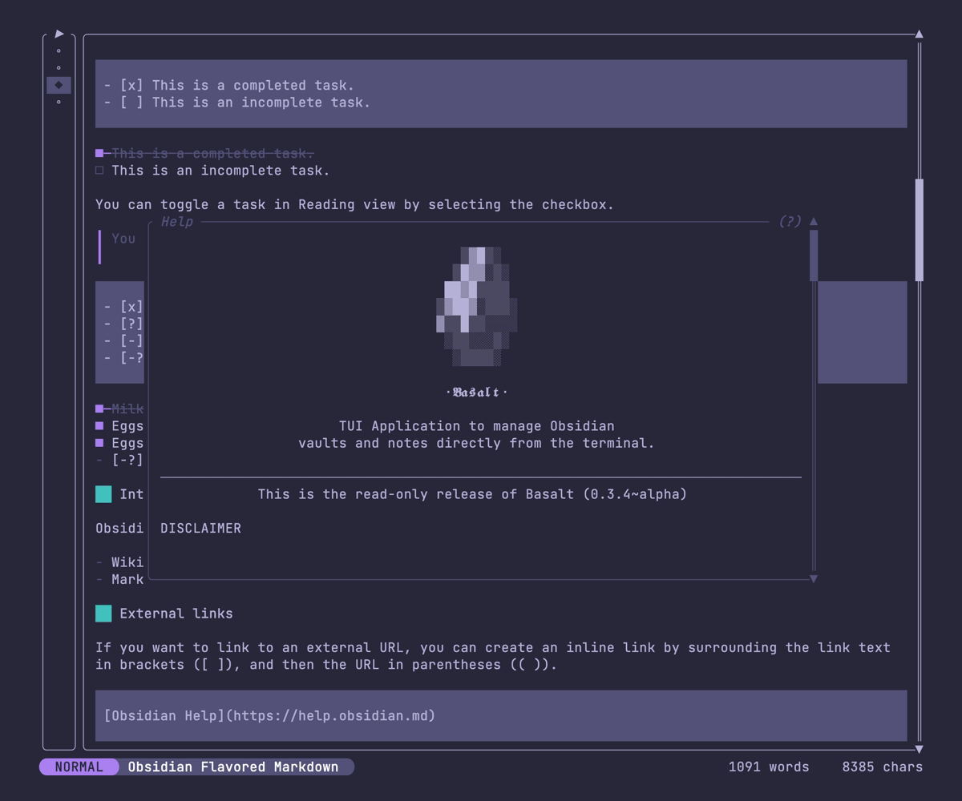This screenshot has height=801, width=962.
Task: Click the main note's scroll-up arrow
Action: 919,34
